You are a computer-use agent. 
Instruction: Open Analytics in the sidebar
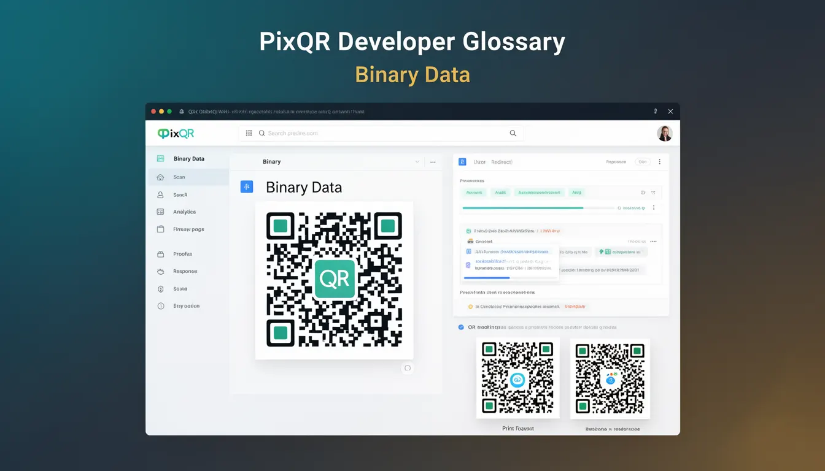click(188, 212)
